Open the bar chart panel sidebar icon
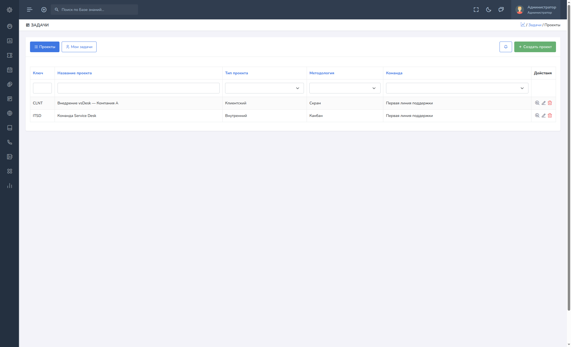The height and width of the screenshot is (347, 571). pos(10,41)
